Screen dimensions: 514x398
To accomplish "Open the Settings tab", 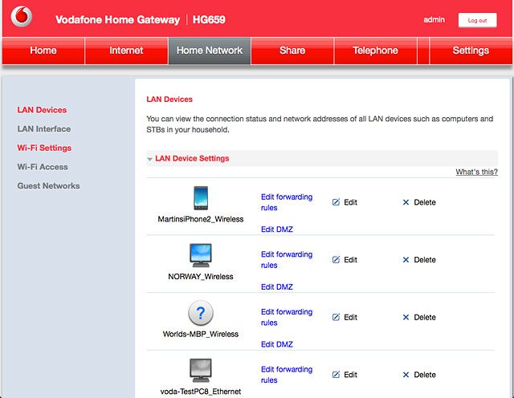I will pos(471,51).
